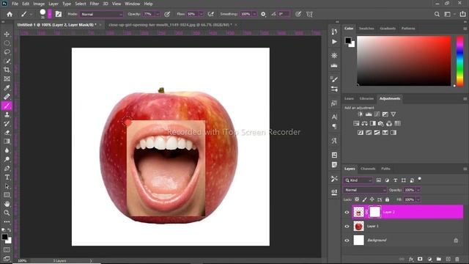This screenshot has height=264, width=469.
Task: Open brush Mode Normal dropdown
Action: 101,14
